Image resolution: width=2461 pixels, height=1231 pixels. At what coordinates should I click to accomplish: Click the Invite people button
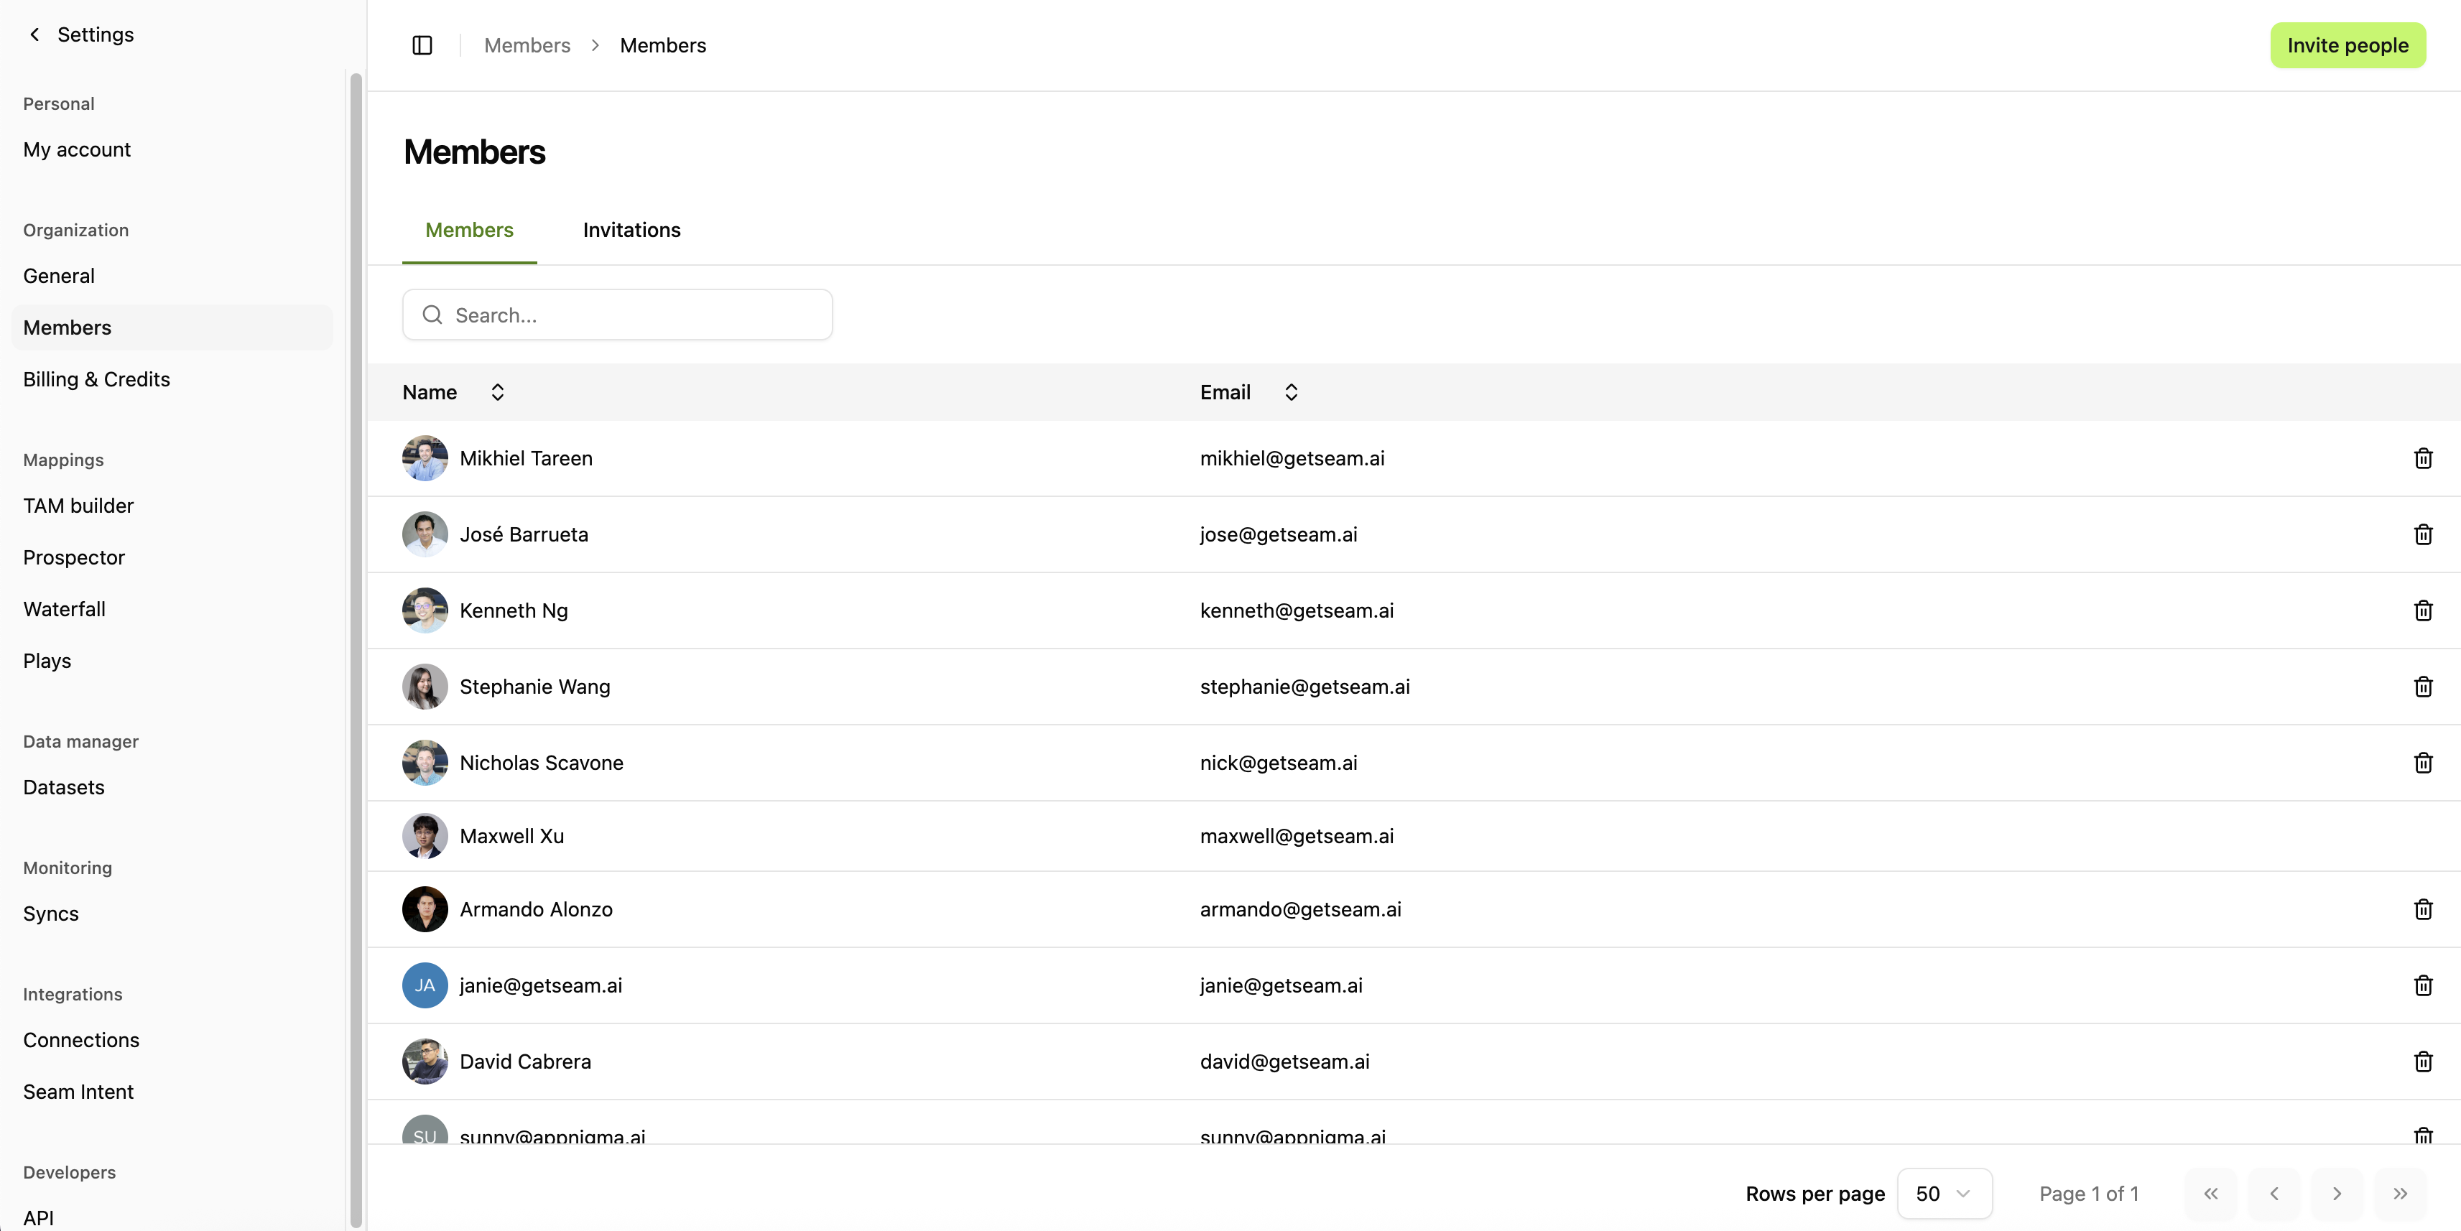click(2348, 45)
